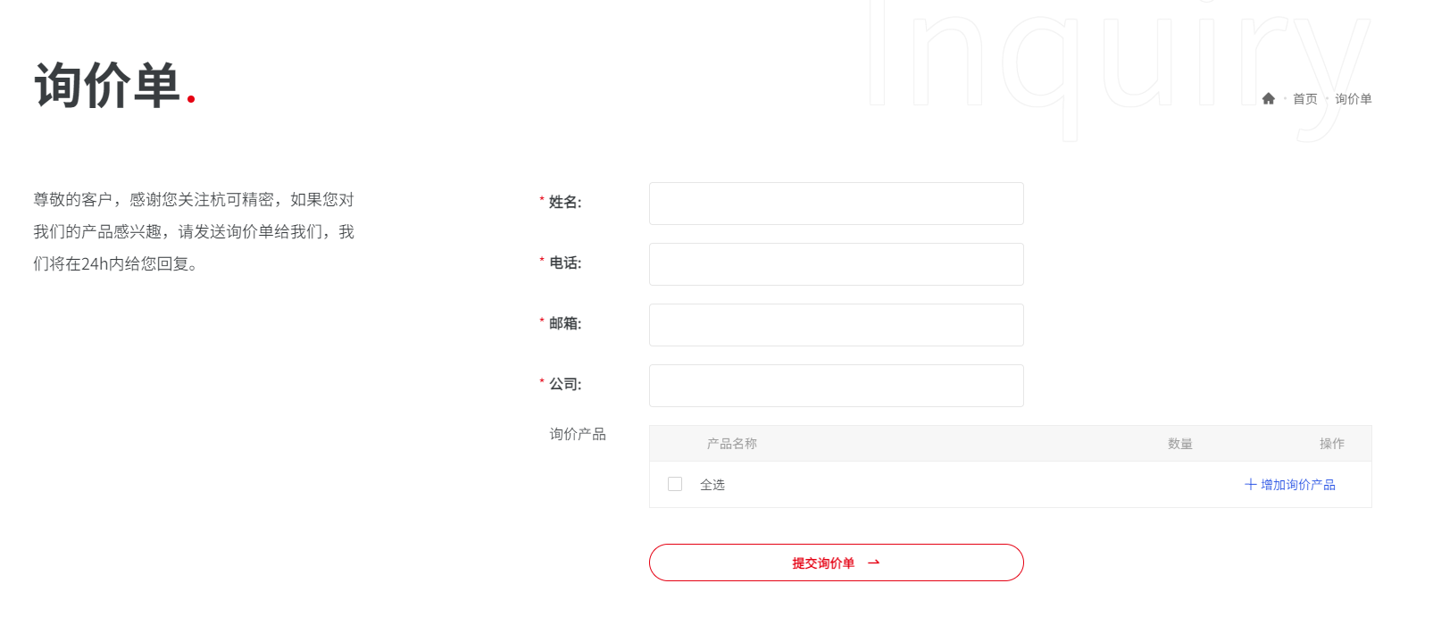Click the large 询价单 page heading

coord(108,87)
